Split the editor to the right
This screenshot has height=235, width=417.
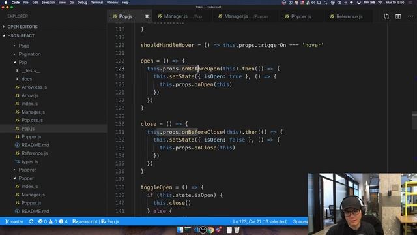(x=398, y=16)
